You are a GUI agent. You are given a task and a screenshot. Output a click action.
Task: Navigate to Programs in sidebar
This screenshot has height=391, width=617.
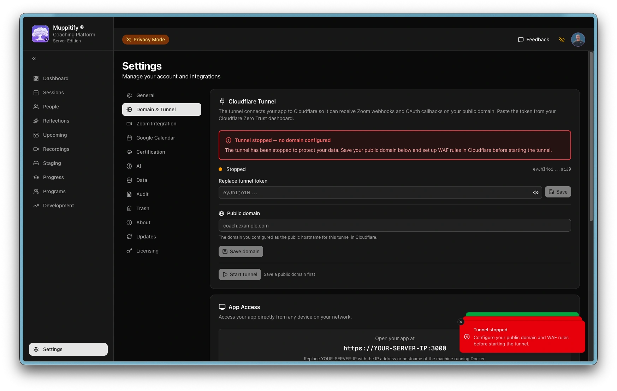54,191
